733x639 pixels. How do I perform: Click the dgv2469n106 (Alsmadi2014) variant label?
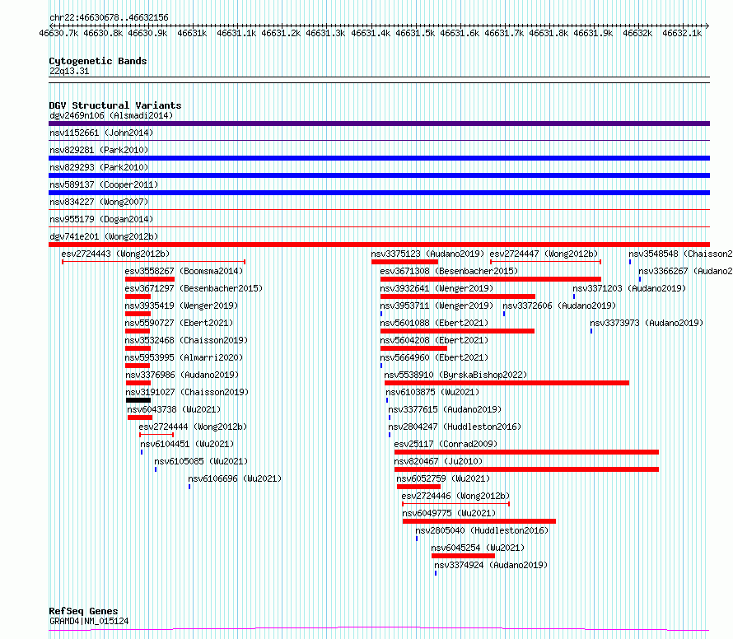pos(111,115)
